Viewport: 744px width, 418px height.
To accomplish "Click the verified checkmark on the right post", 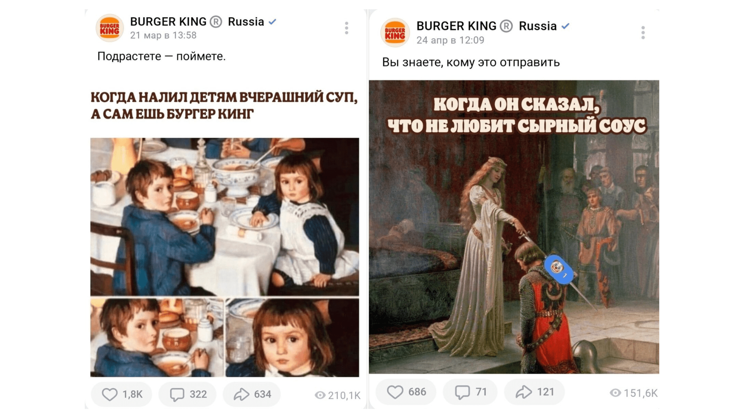I will (566, 26).
